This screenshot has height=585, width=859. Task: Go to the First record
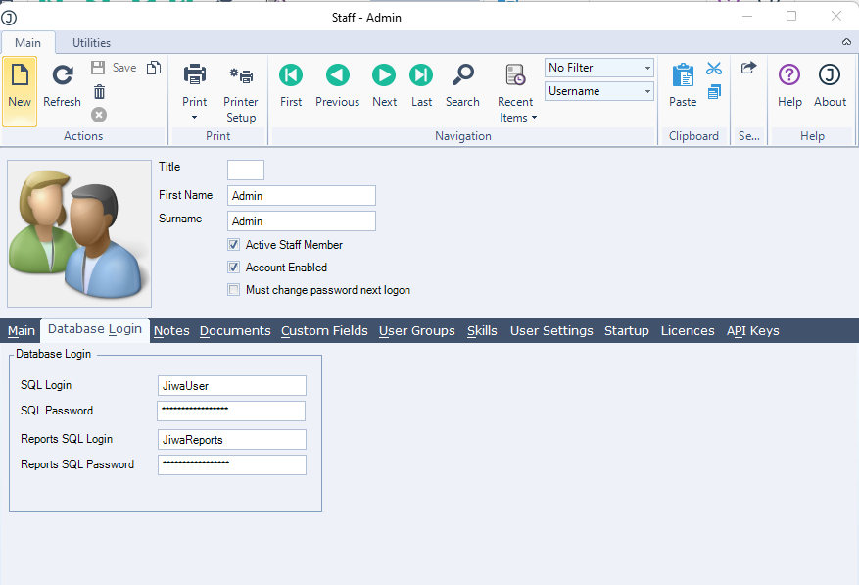[x=291, y=75]
